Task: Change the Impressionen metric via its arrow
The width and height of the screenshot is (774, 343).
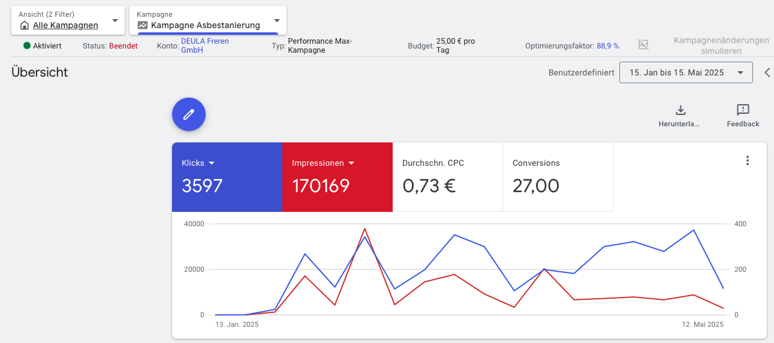Action: [x=351, y=163]
